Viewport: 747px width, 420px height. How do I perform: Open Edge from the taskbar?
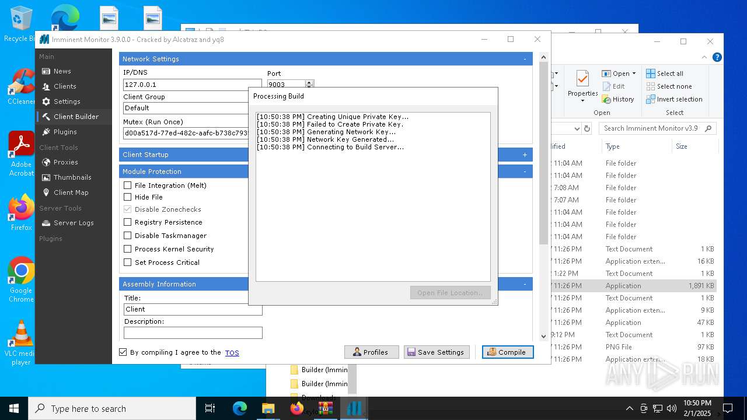(x=240, y=408)
